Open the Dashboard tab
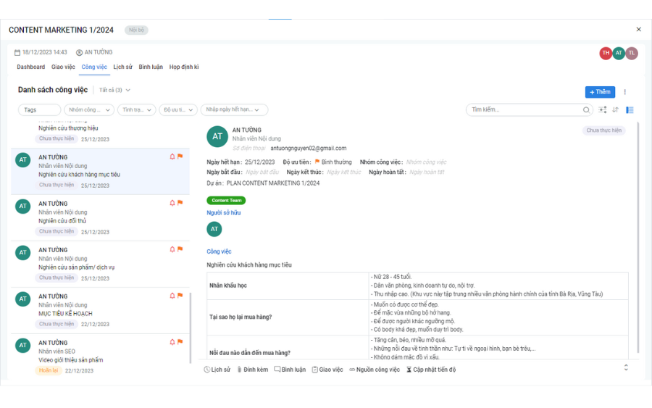 (x=30, y=67)
